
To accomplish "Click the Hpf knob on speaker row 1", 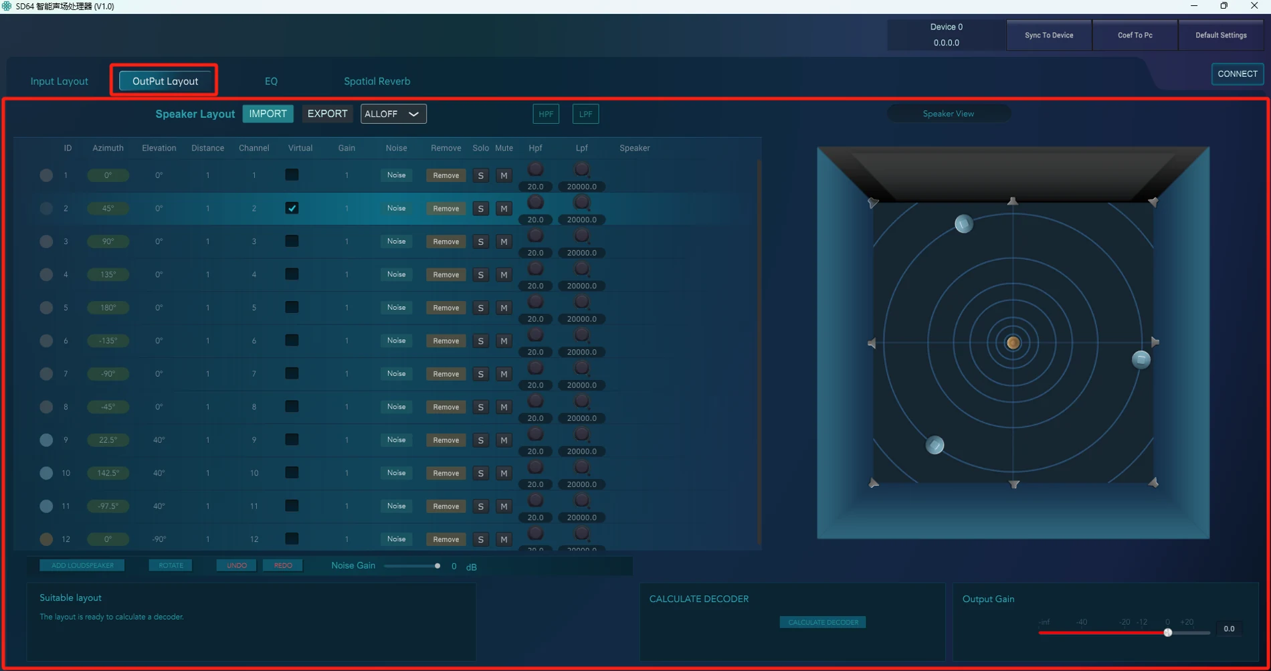I will pyautogui.click(x=536, y=169).
